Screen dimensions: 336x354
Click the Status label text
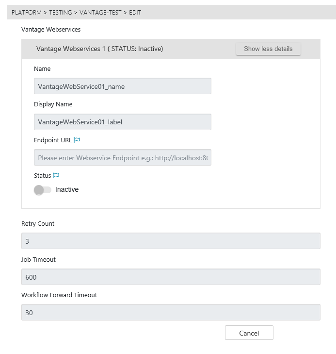click(42, 175)
